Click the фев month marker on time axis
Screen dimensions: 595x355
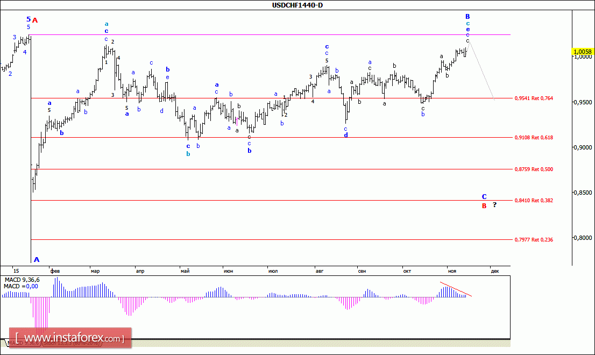55,271
